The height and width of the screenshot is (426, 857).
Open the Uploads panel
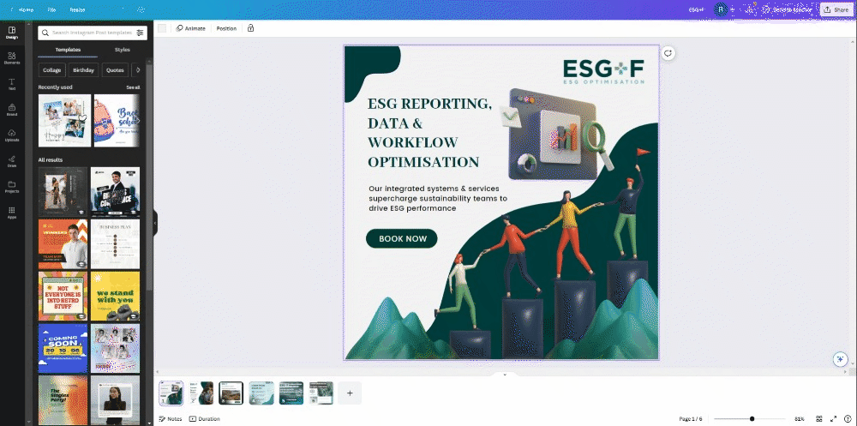click(12, 135)
